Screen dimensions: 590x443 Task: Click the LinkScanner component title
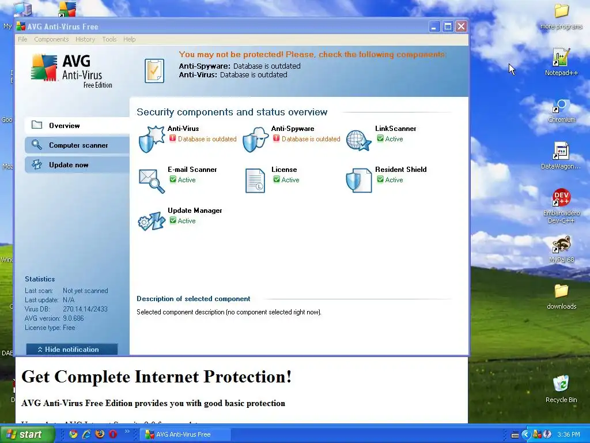(395, 129)
